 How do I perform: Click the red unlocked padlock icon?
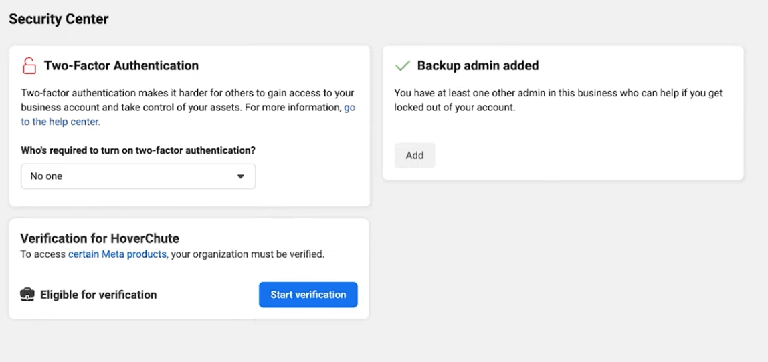click(x=29, y=65)
